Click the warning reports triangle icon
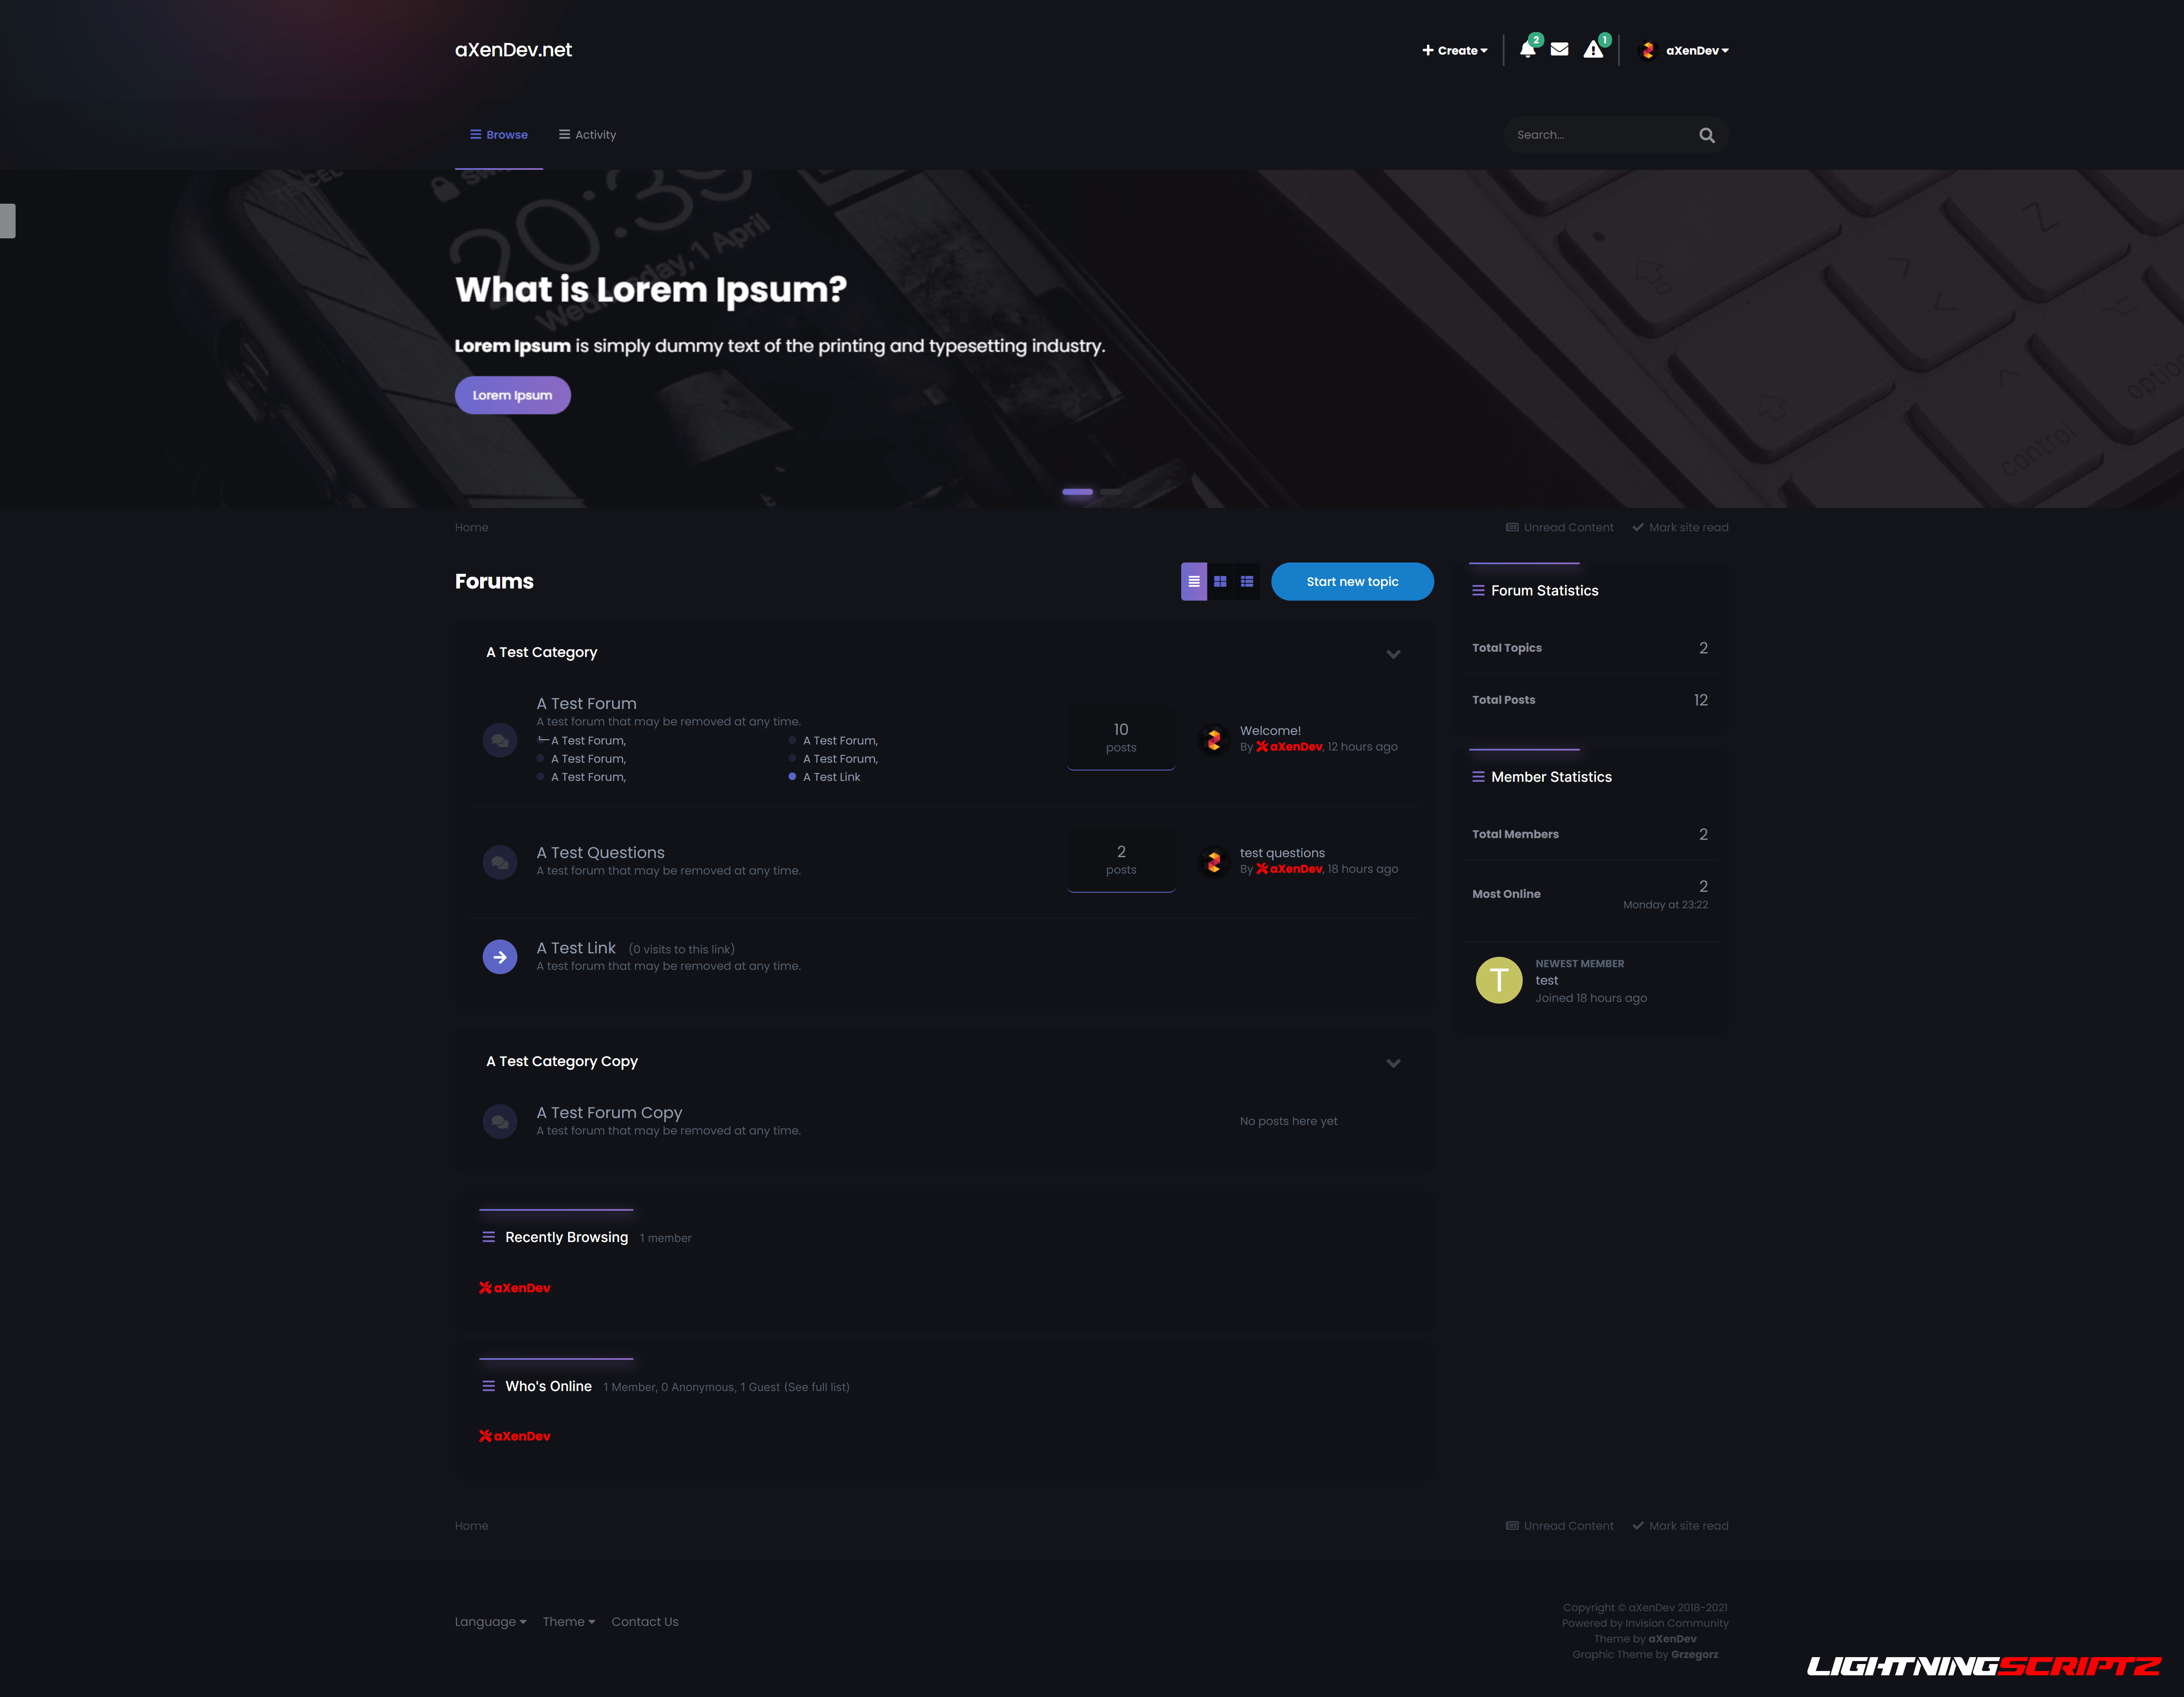The height and width of the screenshot is (1697, 2184). click(x=1593, y=50)
